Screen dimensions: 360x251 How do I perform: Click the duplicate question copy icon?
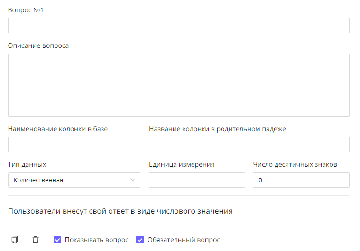[x=15, y=240]
